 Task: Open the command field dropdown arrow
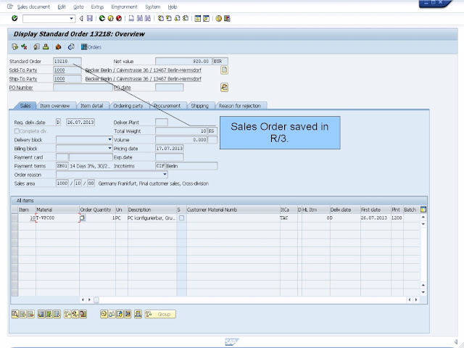(x=71, y=18)
